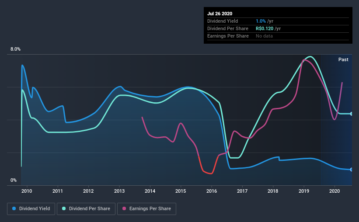The width and height of the screenshot is (359, 222).
Task: Click the tooltip 'Dividend Per Share' row label
Action: (228, 28)
